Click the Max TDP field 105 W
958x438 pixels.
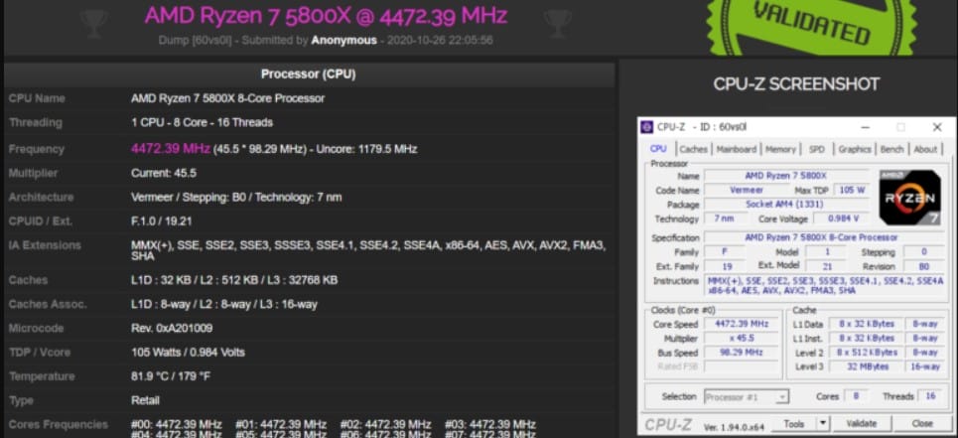click(852, 190)
